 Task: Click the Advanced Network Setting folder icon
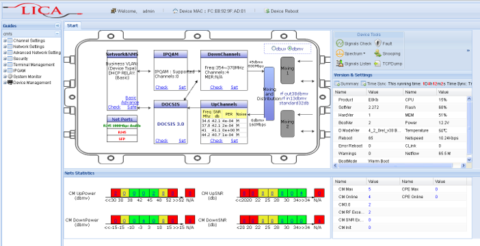10,53
